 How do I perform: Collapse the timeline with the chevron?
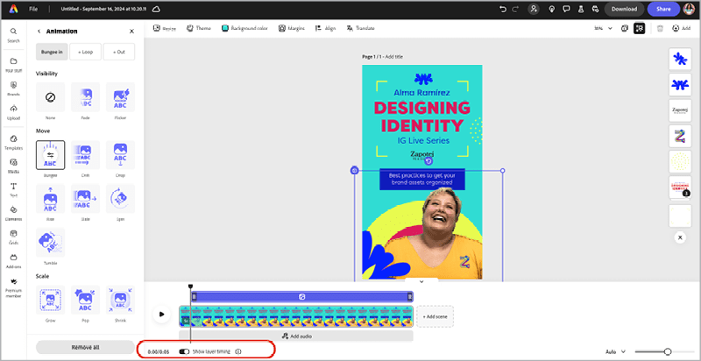click(421, 281)
